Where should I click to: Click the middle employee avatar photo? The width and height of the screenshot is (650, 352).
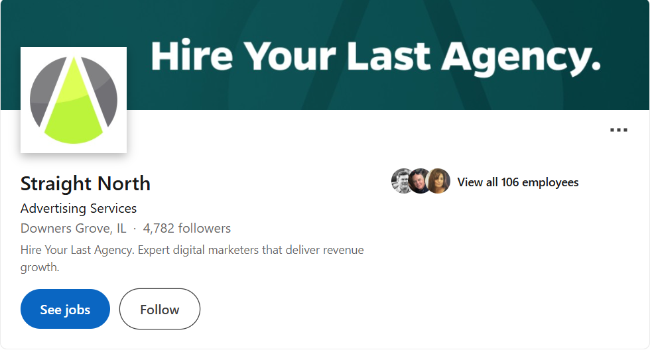[420, 181]
